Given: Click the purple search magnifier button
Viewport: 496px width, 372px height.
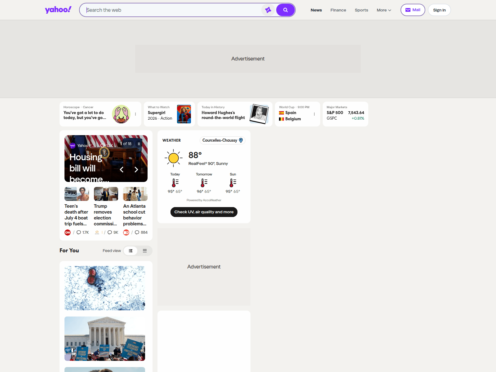Looking at the screenshot, I should pyautogui.click(x=286, y=10).
